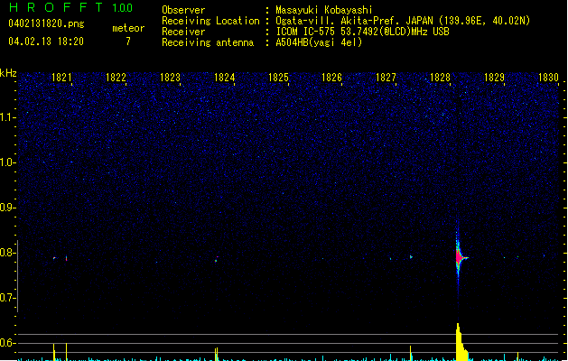Click the 1830 time marker
This screenshot has height=361, width=568.
548,78
